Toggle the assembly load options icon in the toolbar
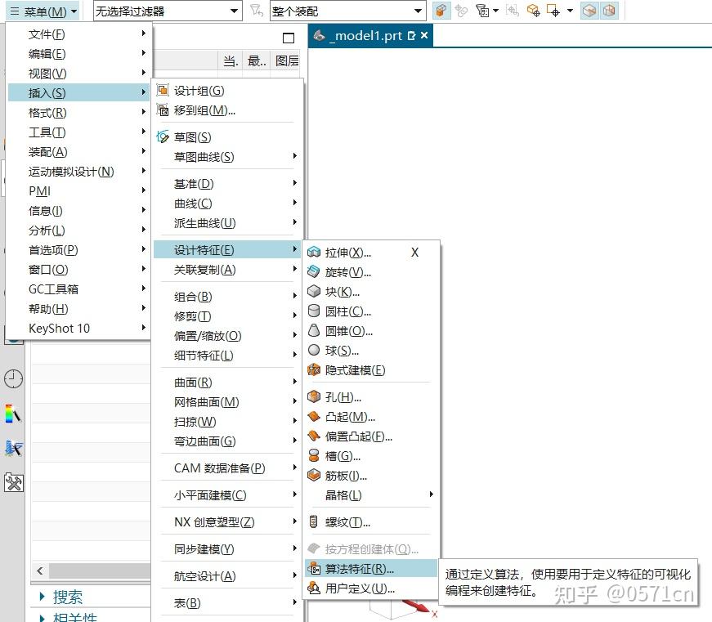This screenshot has height=622, width=712. coord(440,10)
